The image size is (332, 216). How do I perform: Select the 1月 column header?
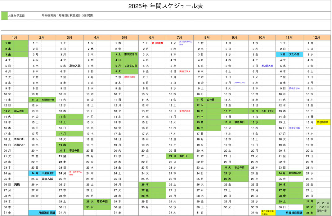[15, 37]
